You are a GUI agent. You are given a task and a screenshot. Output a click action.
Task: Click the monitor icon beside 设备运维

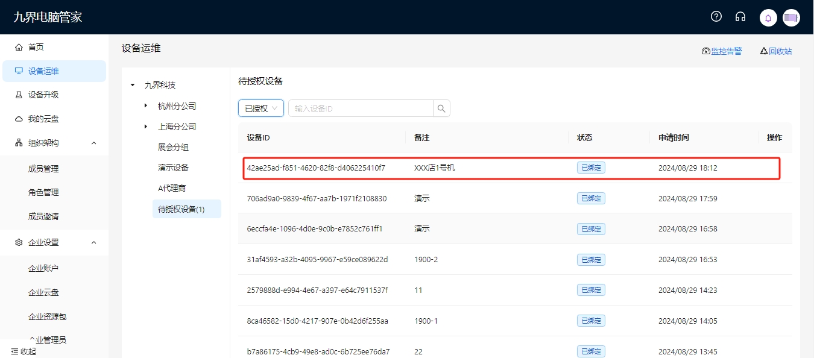19,71
